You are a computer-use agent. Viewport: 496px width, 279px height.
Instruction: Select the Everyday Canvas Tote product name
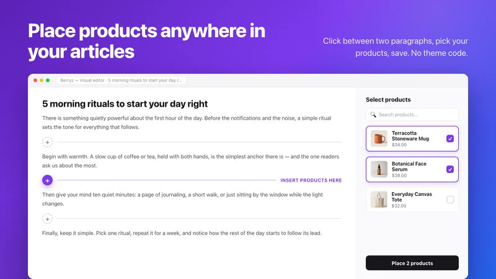click(x=412, y=197)
